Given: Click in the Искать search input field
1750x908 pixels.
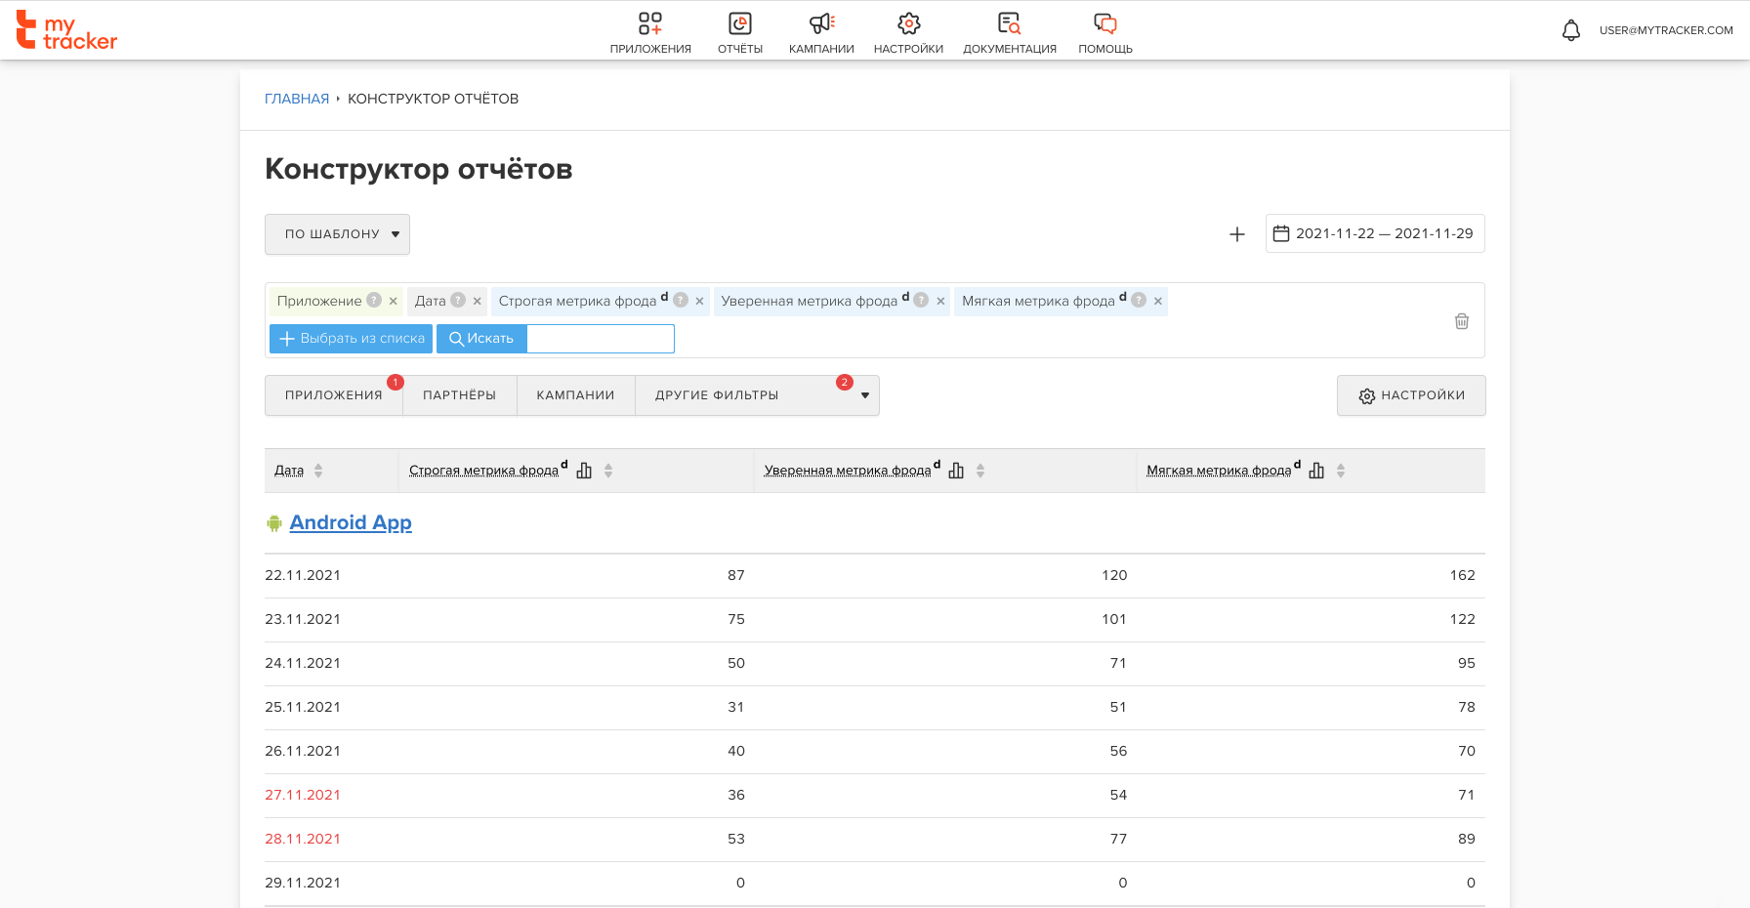Looking at the screenshot, I should point(600,339).
